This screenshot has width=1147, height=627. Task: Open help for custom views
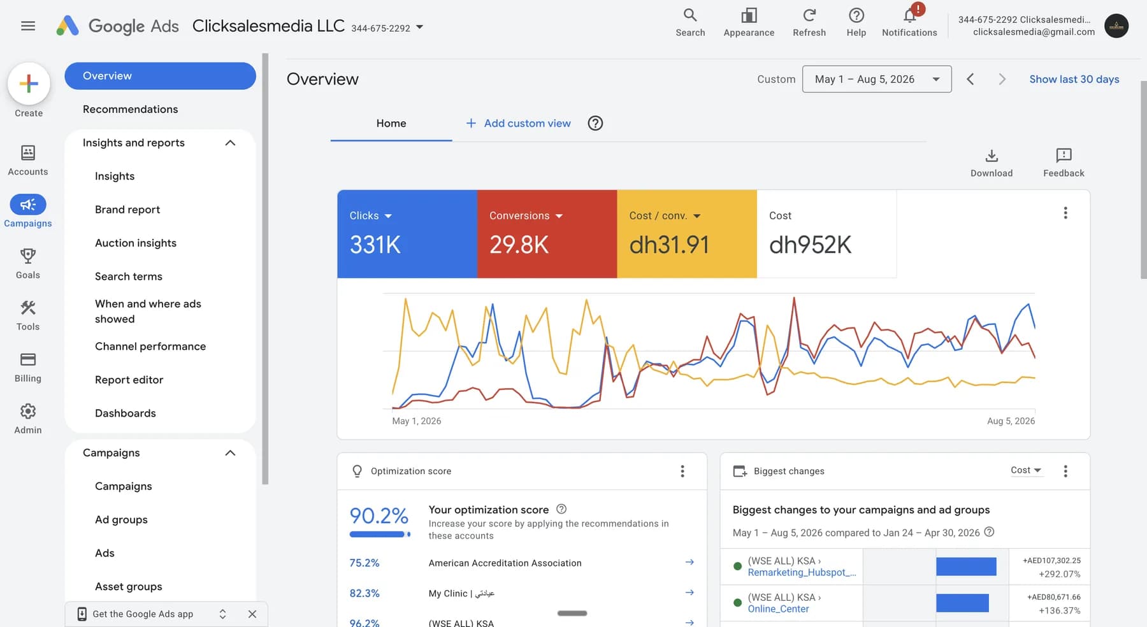(x=595, y=123)
